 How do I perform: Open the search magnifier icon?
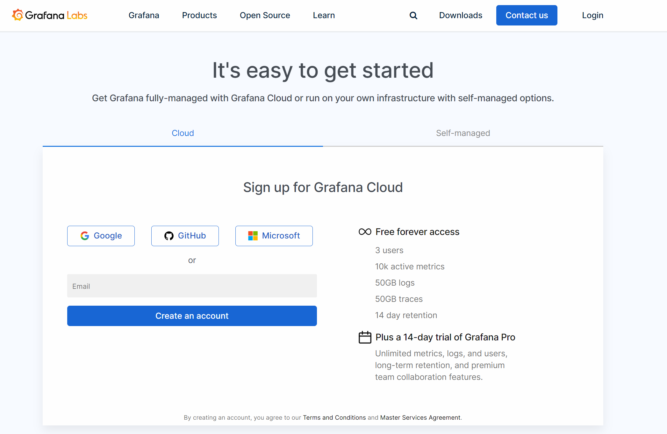413,15
